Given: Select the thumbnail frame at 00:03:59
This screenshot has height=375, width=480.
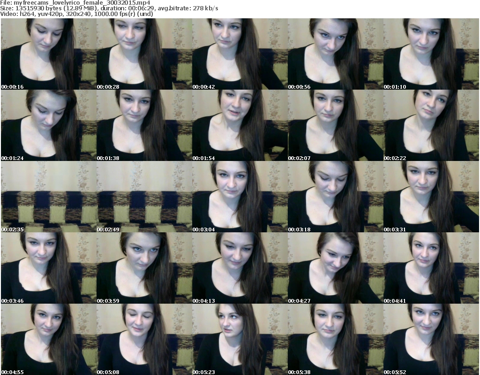Looking at the screenshot, I should tap(144, 268).
